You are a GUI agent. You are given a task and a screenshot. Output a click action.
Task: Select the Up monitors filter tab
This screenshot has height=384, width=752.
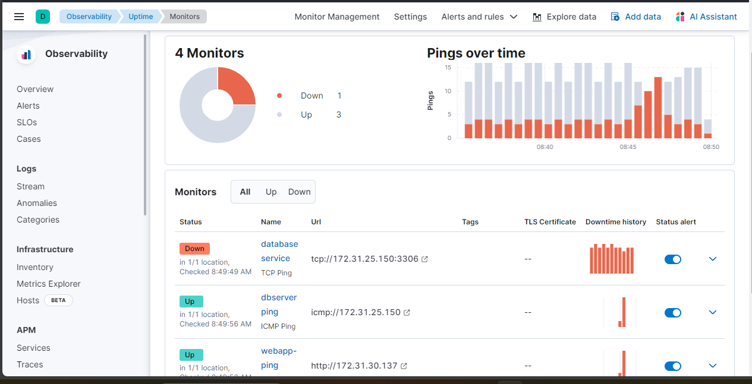tap(271, 192)
